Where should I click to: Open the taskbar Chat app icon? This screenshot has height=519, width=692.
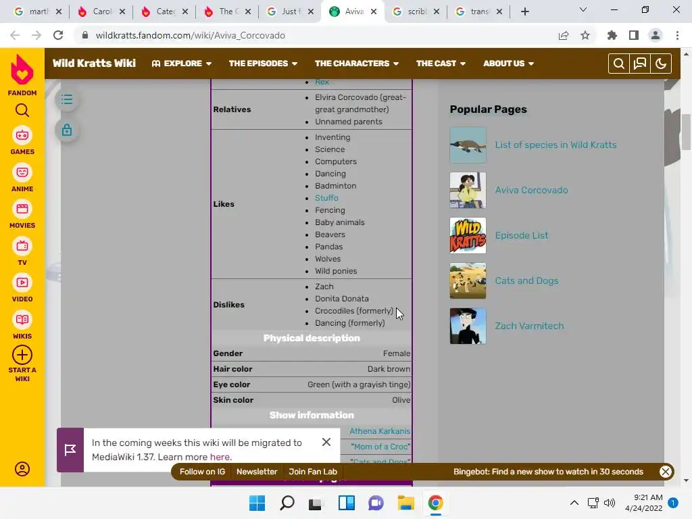376,503
